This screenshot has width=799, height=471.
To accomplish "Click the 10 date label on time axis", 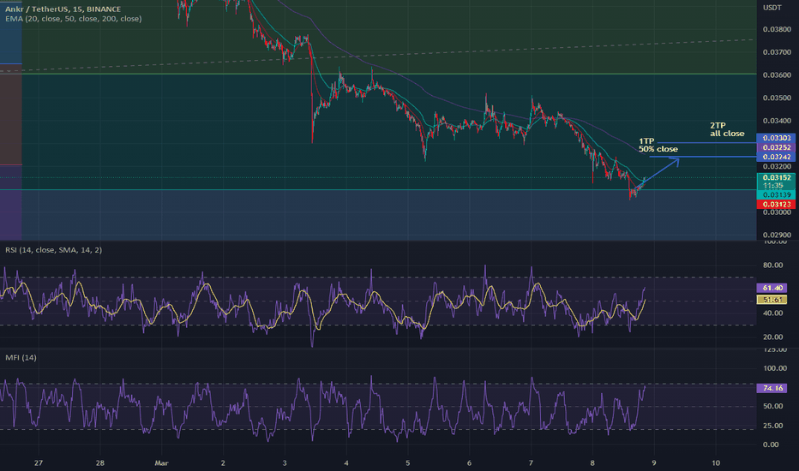I will (x=716, y=462).
